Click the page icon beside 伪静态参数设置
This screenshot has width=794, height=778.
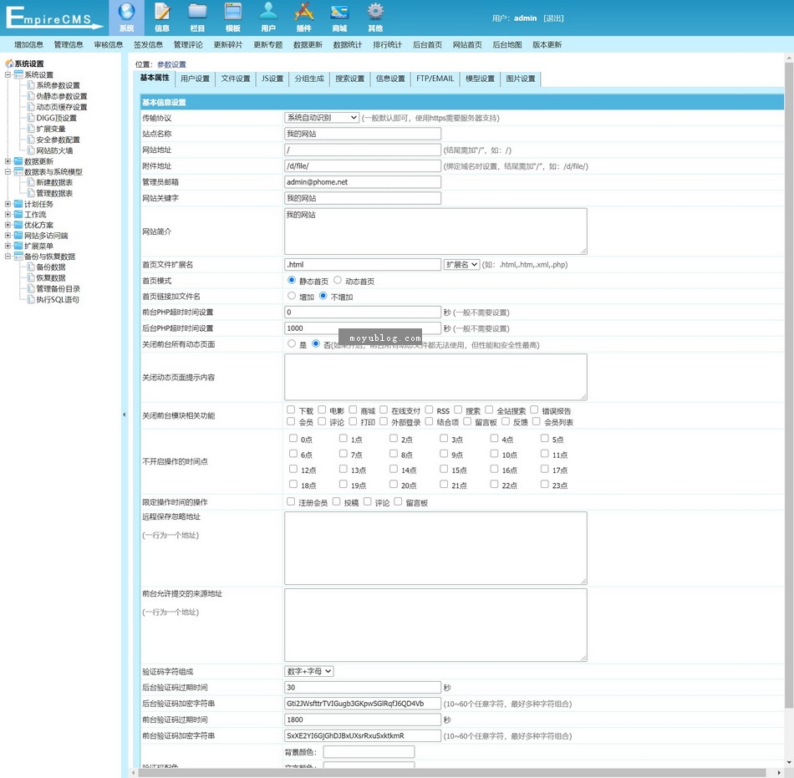[x=31, y=96]
